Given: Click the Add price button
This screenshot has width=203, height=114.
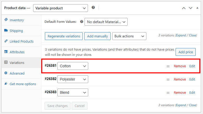Looking at the screenshot, I should point(186,52).
